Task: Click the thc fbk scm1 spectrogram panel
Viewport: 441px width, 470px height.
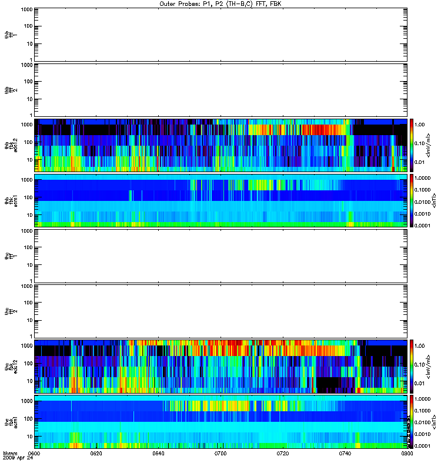Action: tap(221, 422)
